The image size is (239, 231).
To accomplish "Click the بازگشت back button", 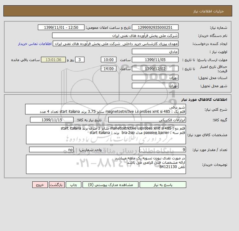I will coord(57,184).
